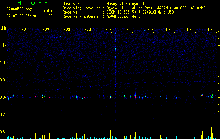This screenshot has width=220, height=139.
Task: Click the A504HB(yagi 4el) antenna text
Action: coord(123,16)
